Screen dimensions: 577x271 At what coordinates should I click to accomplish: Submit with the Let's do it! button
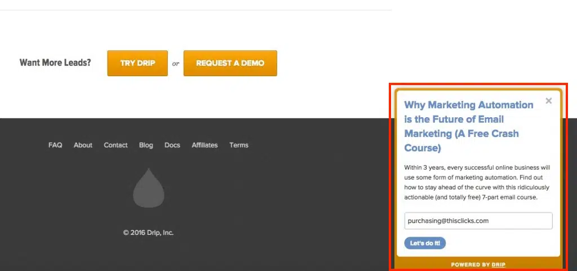425,243
